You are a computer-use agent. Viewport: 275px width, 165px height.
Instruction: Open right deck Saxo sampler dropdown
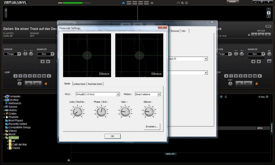(263, 54)
